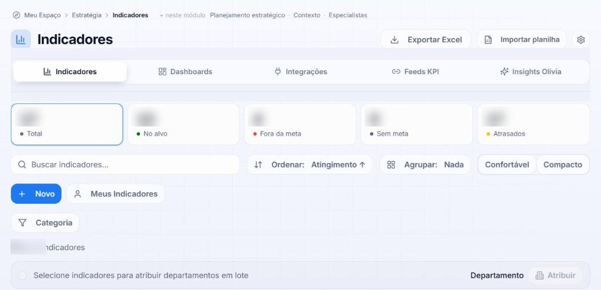Filter by Atrasados card
The height and width of the screenshot is (290, 601).
[x=534, y=124]
